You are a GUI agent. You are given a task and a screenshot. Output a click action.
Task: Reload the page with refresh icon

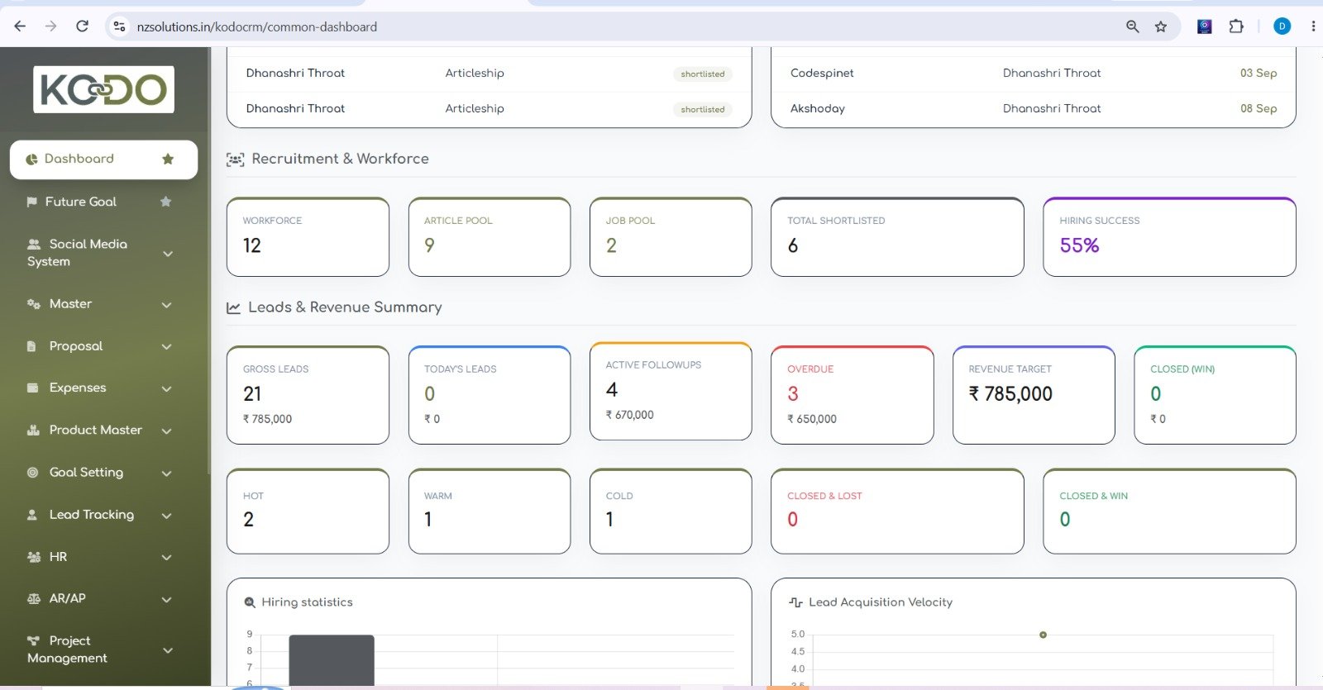82,26
